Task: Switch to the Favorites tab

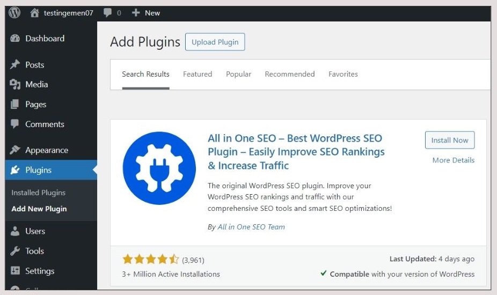Action: point(343,74)
